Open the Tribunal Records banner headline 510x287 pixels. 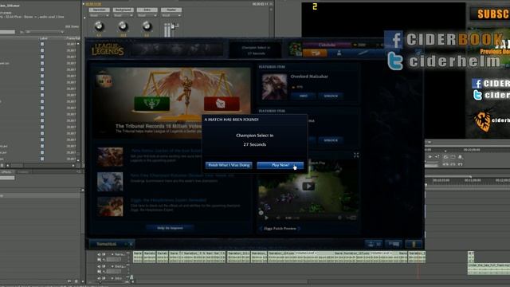click(x=159, y=126)
